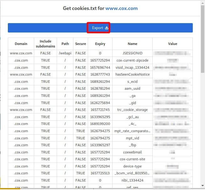This screenshot has height=190, width=205.
Task: Click the FALSE secure cell in _gid row
Action: (x=81, y=103)
